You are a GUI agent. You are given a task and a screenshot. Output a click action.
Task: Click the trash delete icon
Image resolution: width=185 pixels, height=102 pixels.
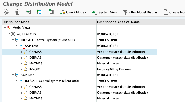pyautogui.click(x=17, y=12)
